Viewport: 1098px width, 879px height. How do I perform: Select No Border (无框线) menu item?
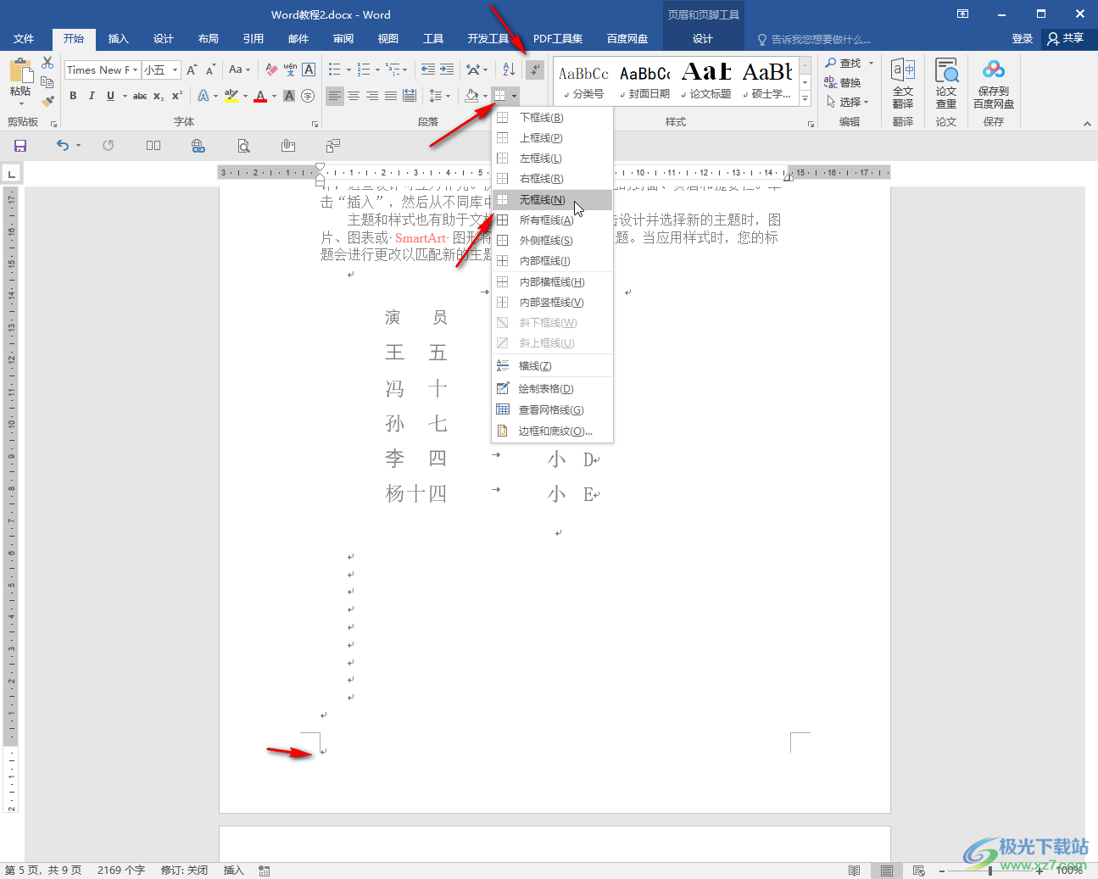[x=552, y=200]
